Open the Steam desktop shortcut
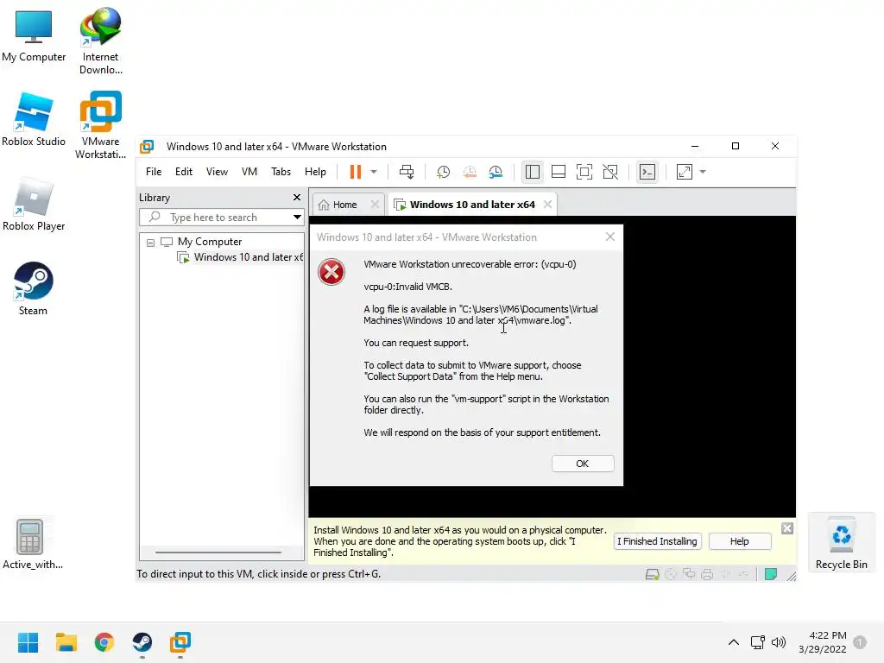Viewport: 884px width, 663px height. point(34,288)
